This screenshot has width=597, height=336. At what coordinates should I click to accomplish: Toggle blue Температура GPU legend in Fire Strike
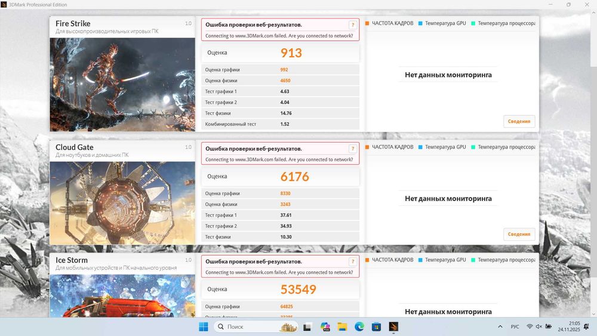[442, 23]
